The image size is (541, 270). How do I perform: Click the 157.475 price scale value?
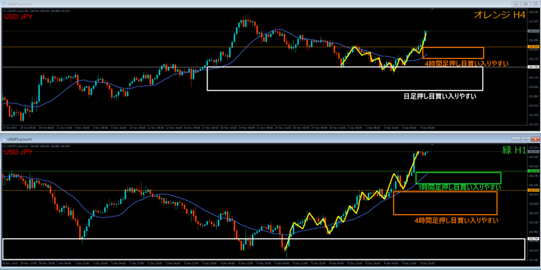coord(533,21)
